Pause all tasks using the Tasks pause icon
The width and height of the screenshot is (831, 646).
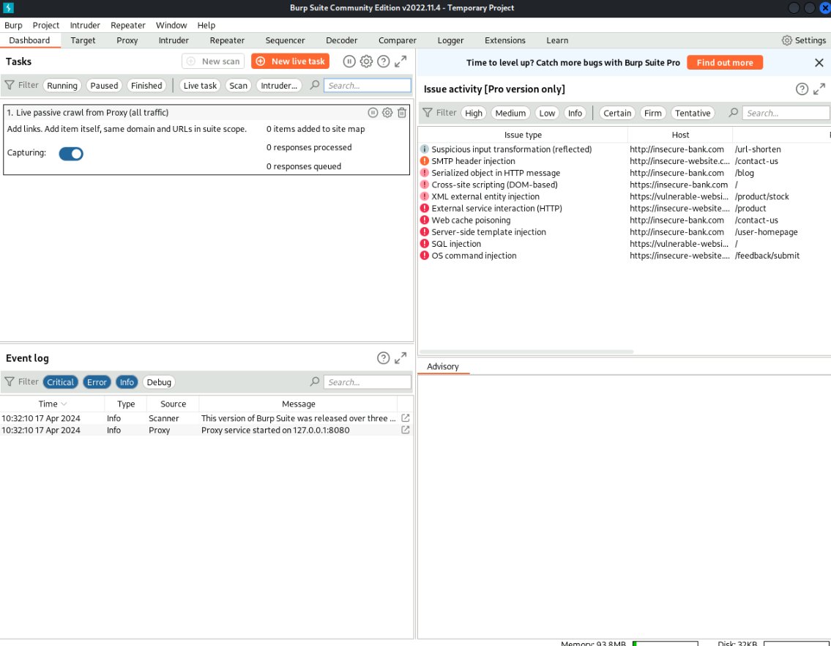349,62
